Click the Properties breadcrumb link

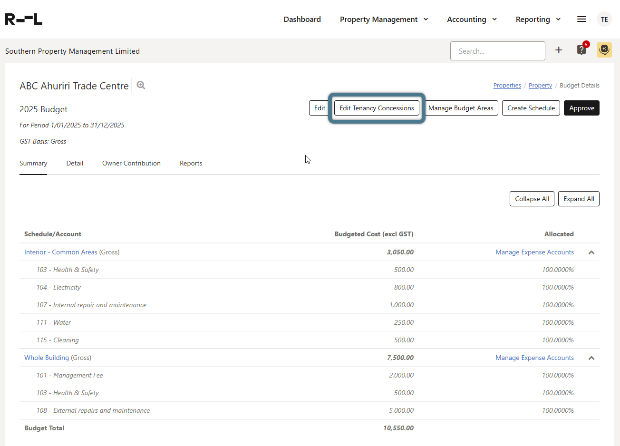click(507, 86)
